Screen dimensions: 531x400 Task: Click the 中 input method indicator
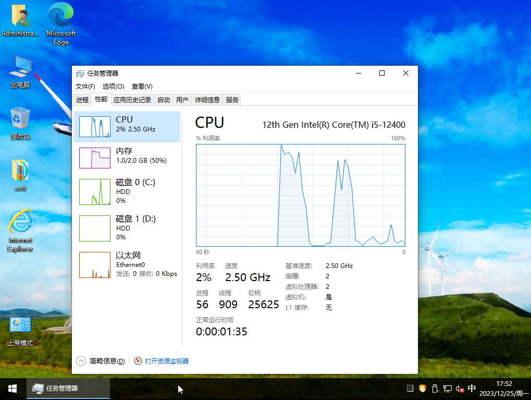click(472, 388)
